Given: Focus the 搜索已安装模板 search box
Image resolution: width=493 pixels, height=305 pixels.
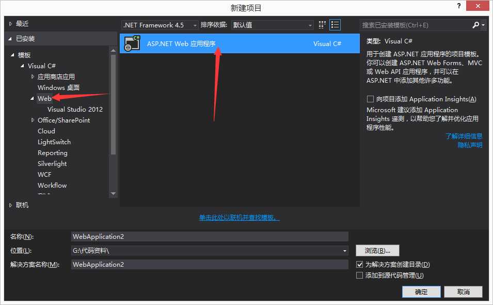Looking at the screenshot, I should (416, 25).
